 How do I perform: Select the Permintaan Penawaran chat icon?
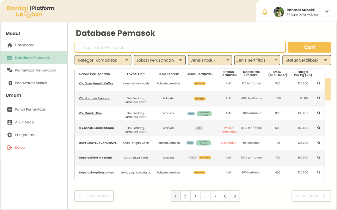point(9,70)
